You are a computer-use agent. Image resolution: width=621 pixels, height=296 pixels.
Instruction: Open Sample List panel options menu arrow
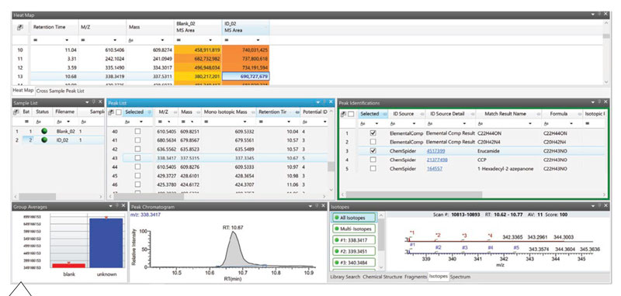(88, 102)
